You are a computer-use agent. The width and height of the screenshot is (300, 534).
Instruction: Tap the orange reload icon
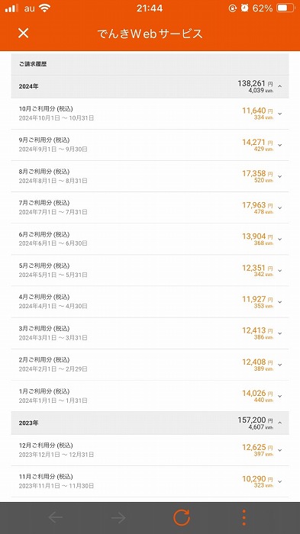[x=182, y=518]
